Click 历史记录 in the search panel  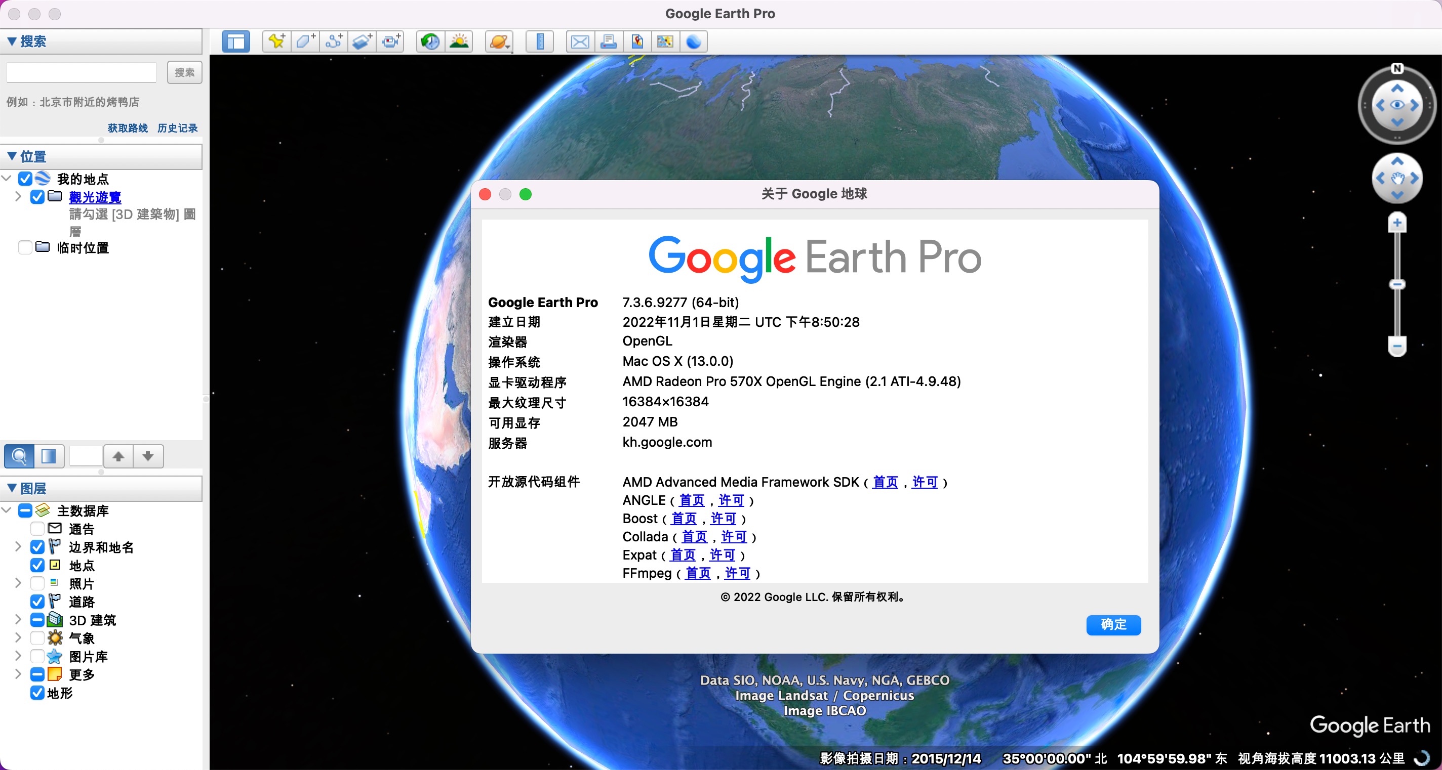click(177, 128)
